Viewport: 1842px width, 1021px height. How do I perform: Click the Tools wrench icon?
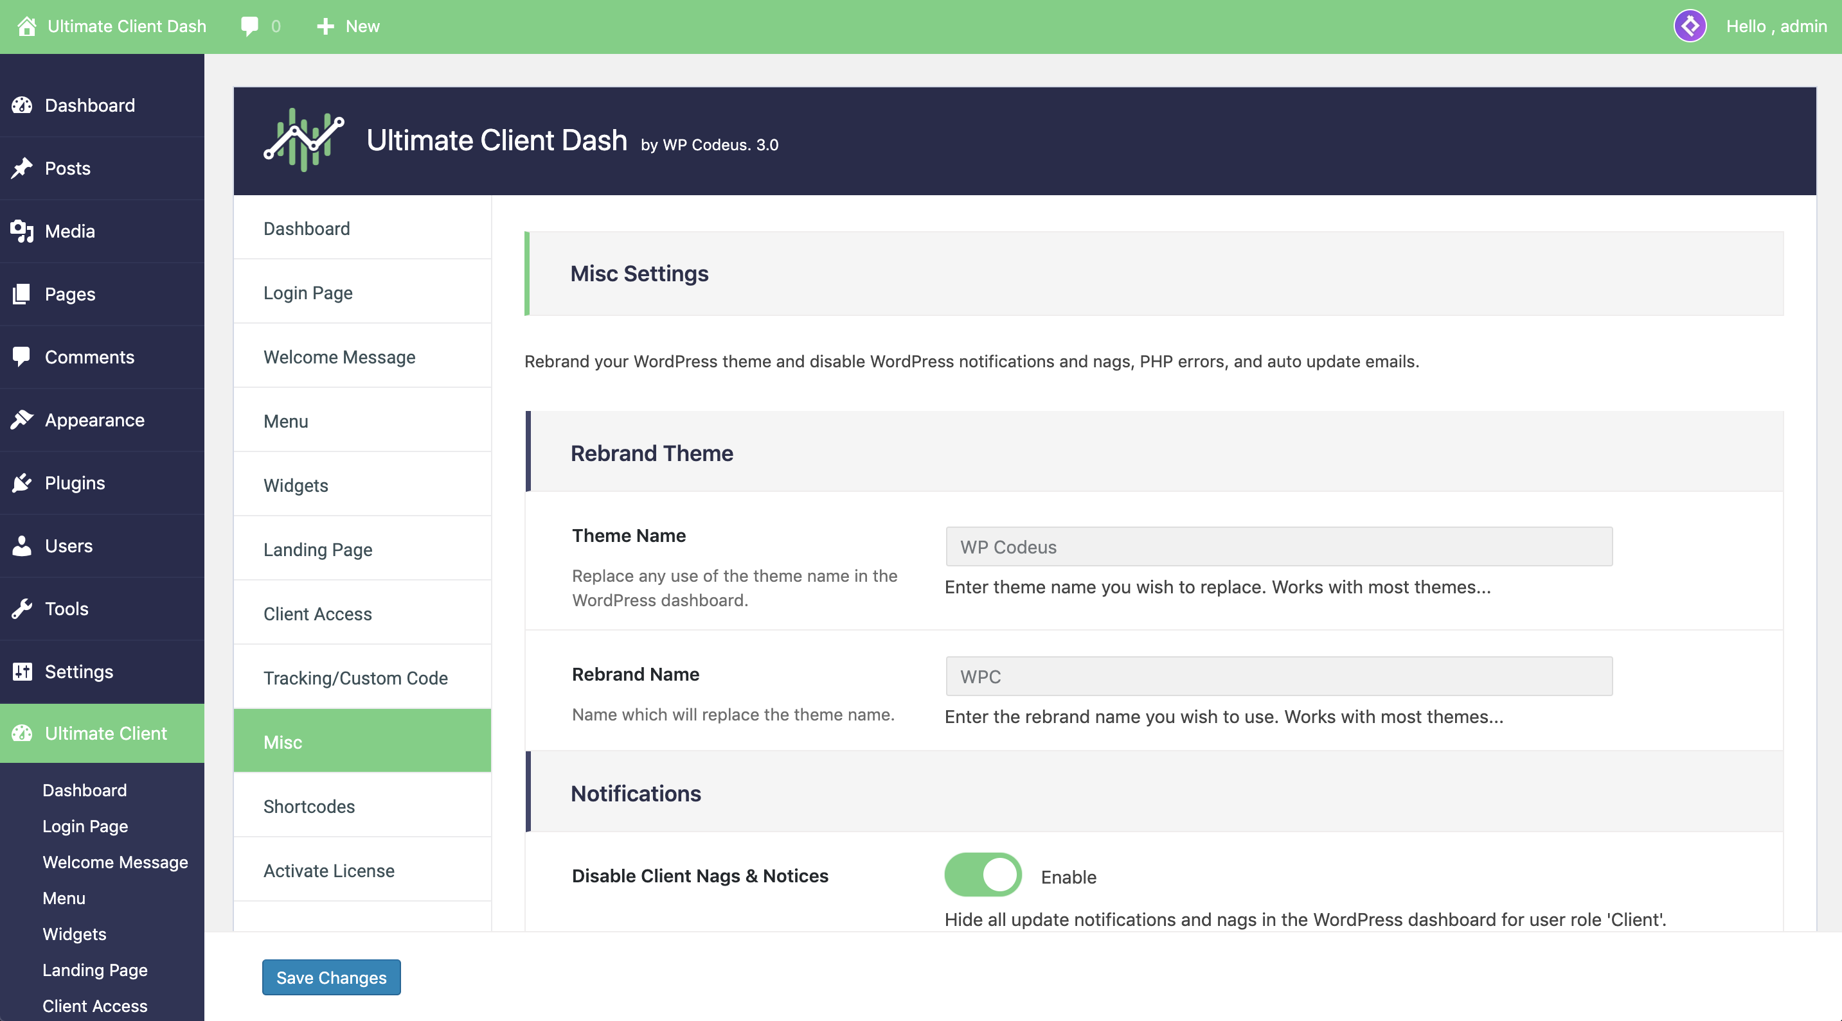(x=22, y=609)
